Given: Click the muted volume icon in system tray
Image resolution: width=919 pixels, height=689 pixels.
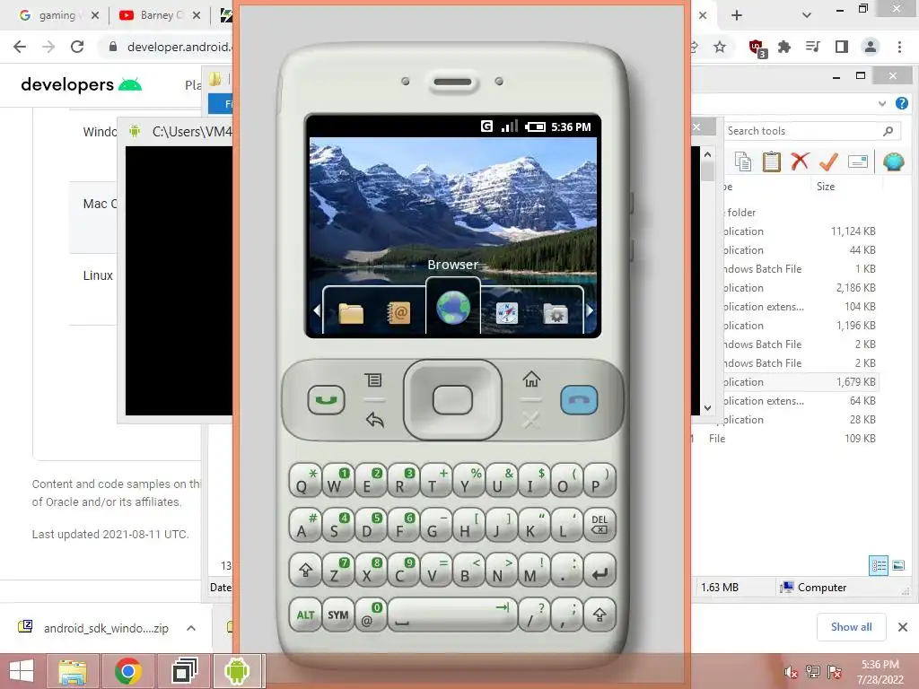Looking at the screenshot, I should [792, 672].
